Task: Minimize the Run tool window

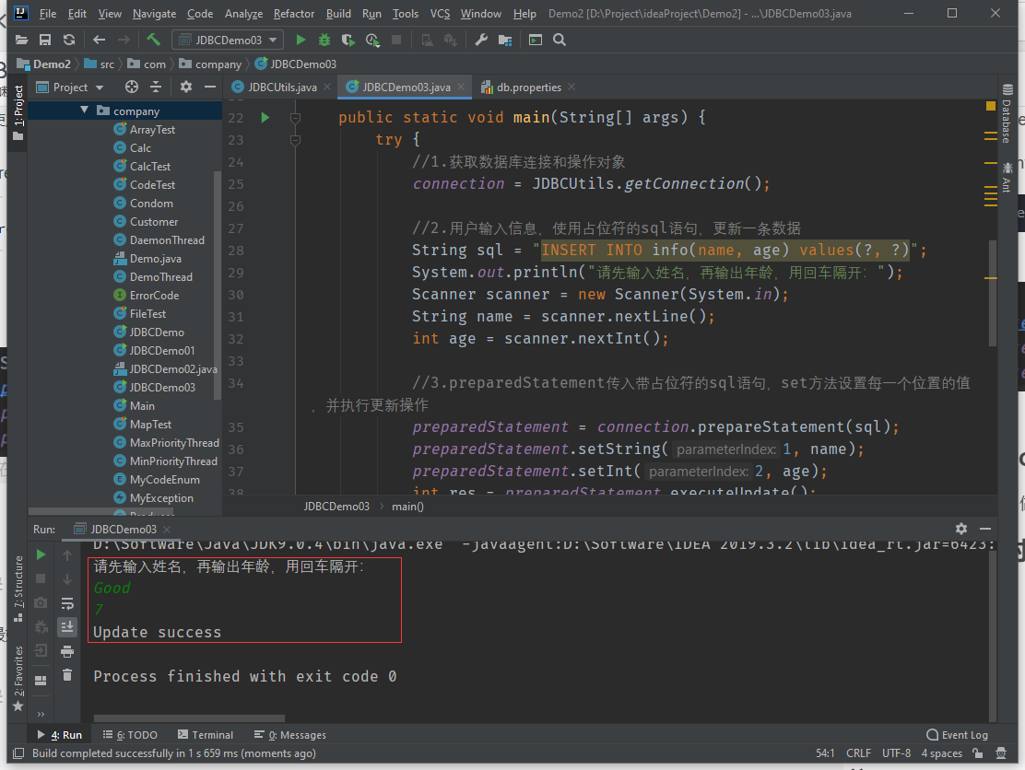Action: pyautogui.click(x=985, y=529)
